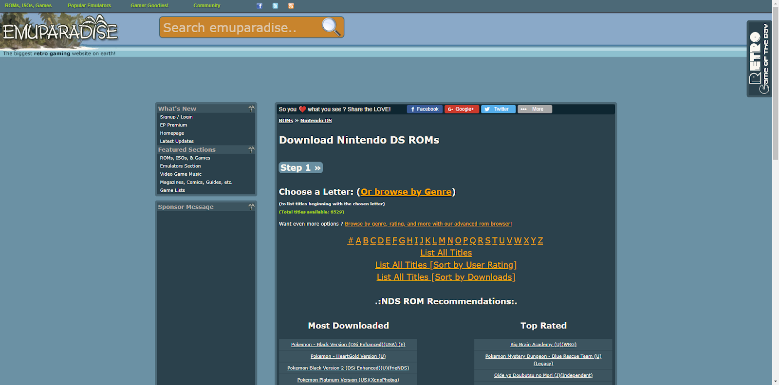Collapse the Sponsor Message panel palm icon

click(251, 207)
